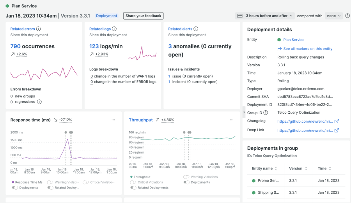This screenshot has width=351, height=203.
Task: Click See all markers on this entity
Action: coord(308,49)
